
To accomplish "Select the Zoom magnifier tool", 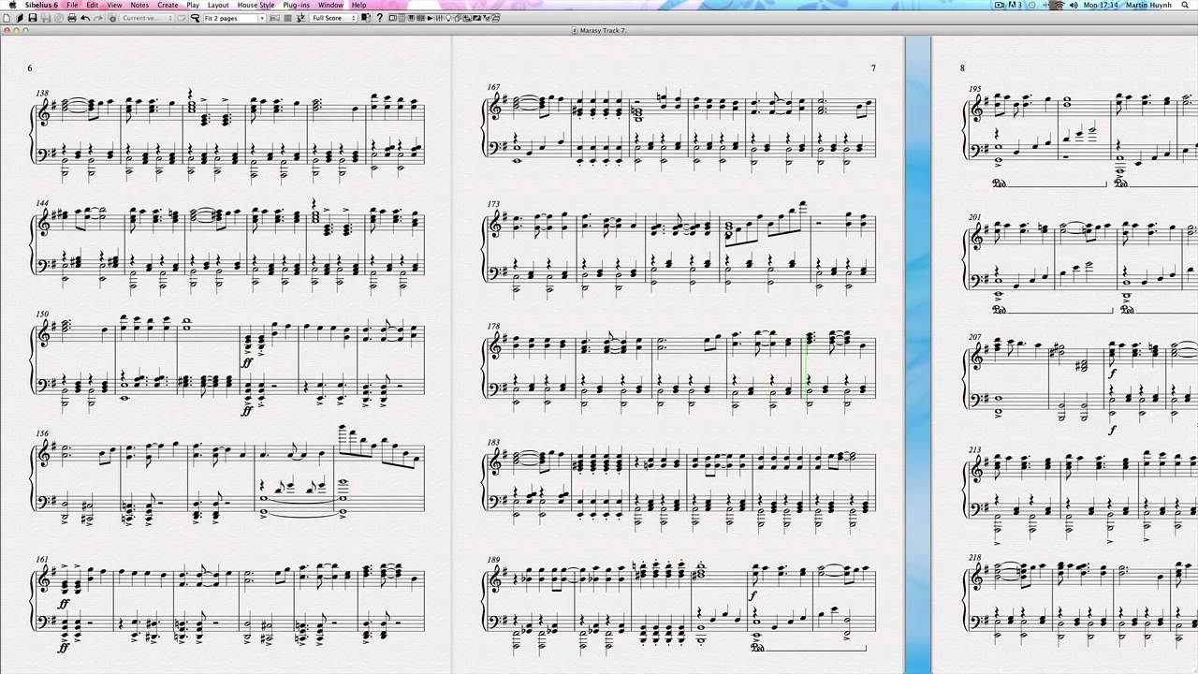I will point(195,18).
